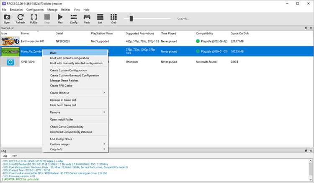Screen dimensions: 314x183
Task: Sort by PlayStation Move column header
Action: pyautogui.click(x=102, y=33)
